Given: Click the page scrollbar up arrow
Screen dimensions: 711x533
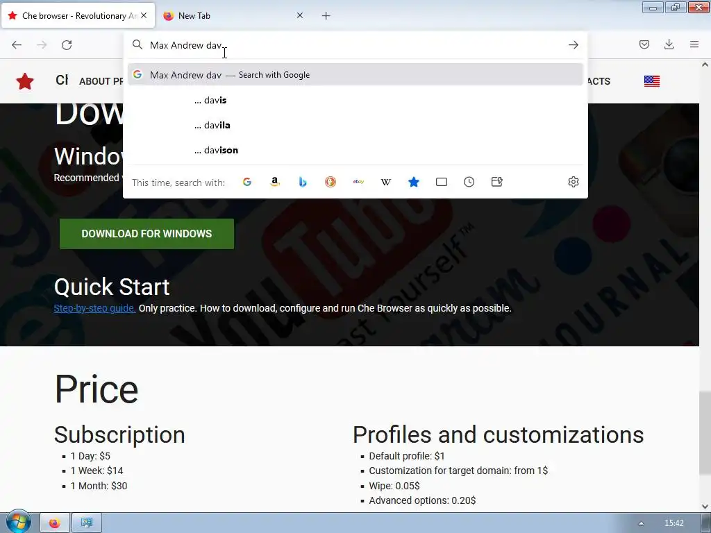Looking at the screenshot, I should pyautogui.click(x=705, y=65).
